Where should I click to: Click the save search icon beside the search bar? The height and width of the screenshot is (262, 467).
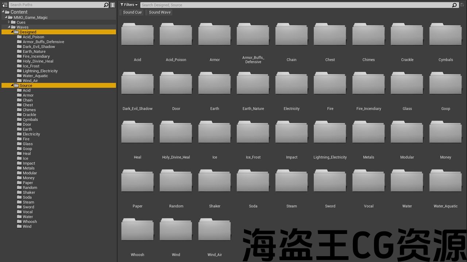pyautogui.click(x=463, y=5)
